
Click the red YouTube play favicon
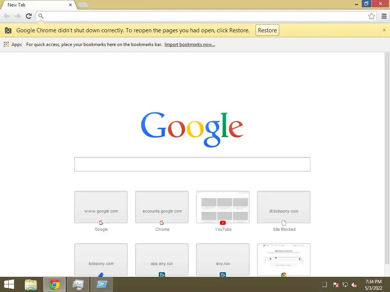pyautogui.click(x=223, y=223)
